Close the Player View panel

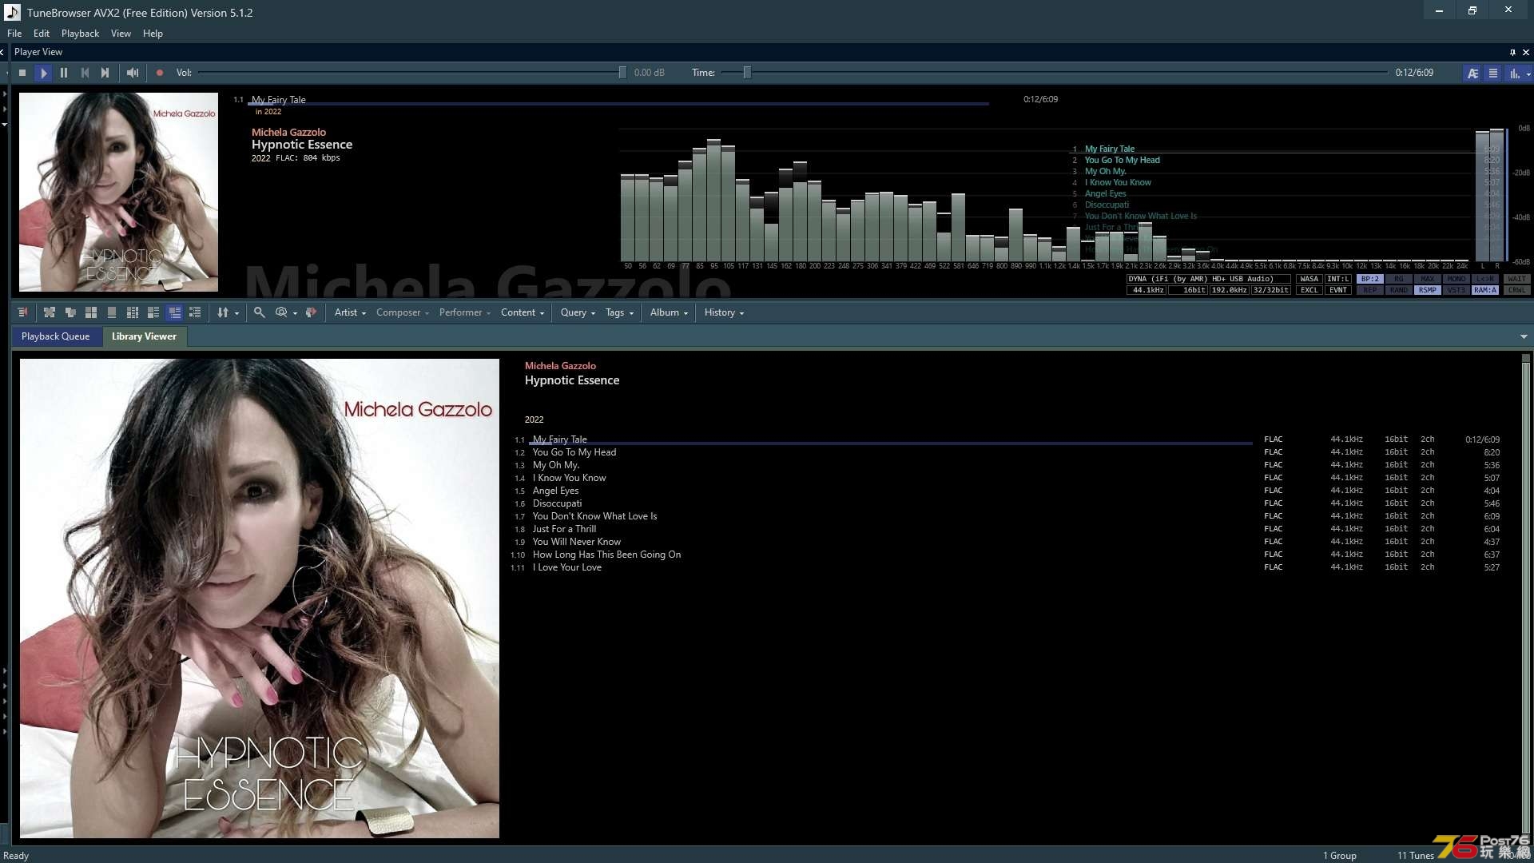click(1526, 52)
